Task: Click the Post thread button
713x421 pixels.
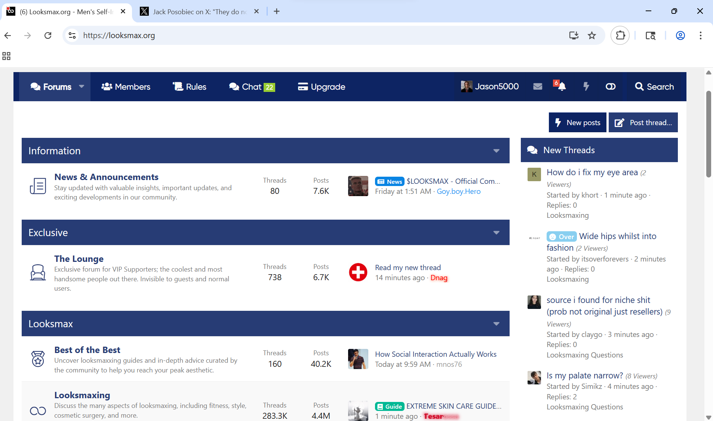Action: pos(643,123)
